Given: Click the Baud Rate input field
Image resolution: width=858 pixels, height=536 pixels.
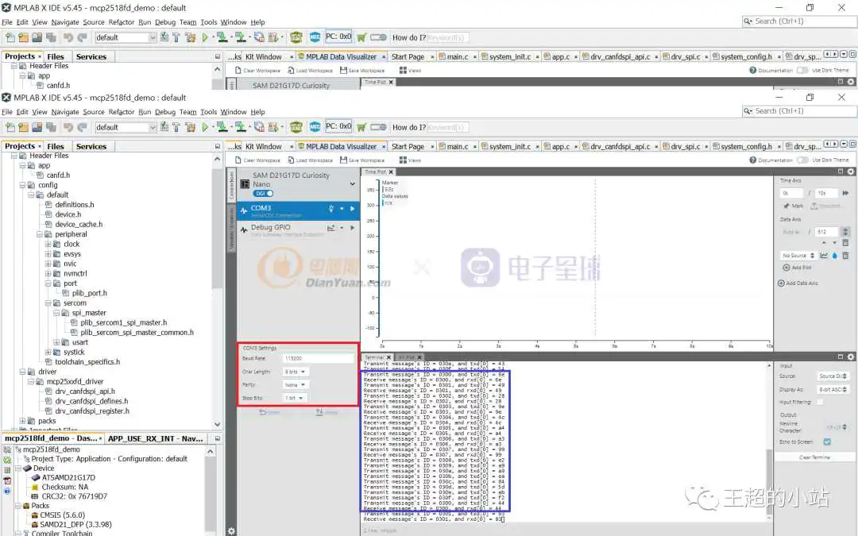Looking at the screenshot, I should (318, 359).
